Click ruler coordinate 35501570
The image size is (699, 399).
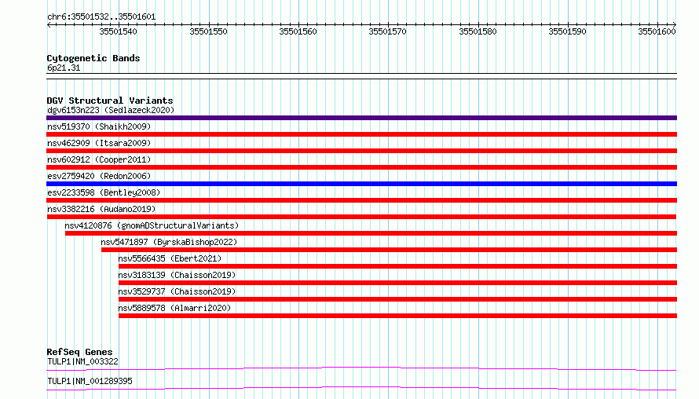tap(387, 31)
